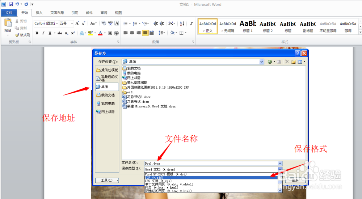Open the Line Spacing dropdown
Image resolution: width=362 pixels, height=199 pixels.
[x=161, y=33]
